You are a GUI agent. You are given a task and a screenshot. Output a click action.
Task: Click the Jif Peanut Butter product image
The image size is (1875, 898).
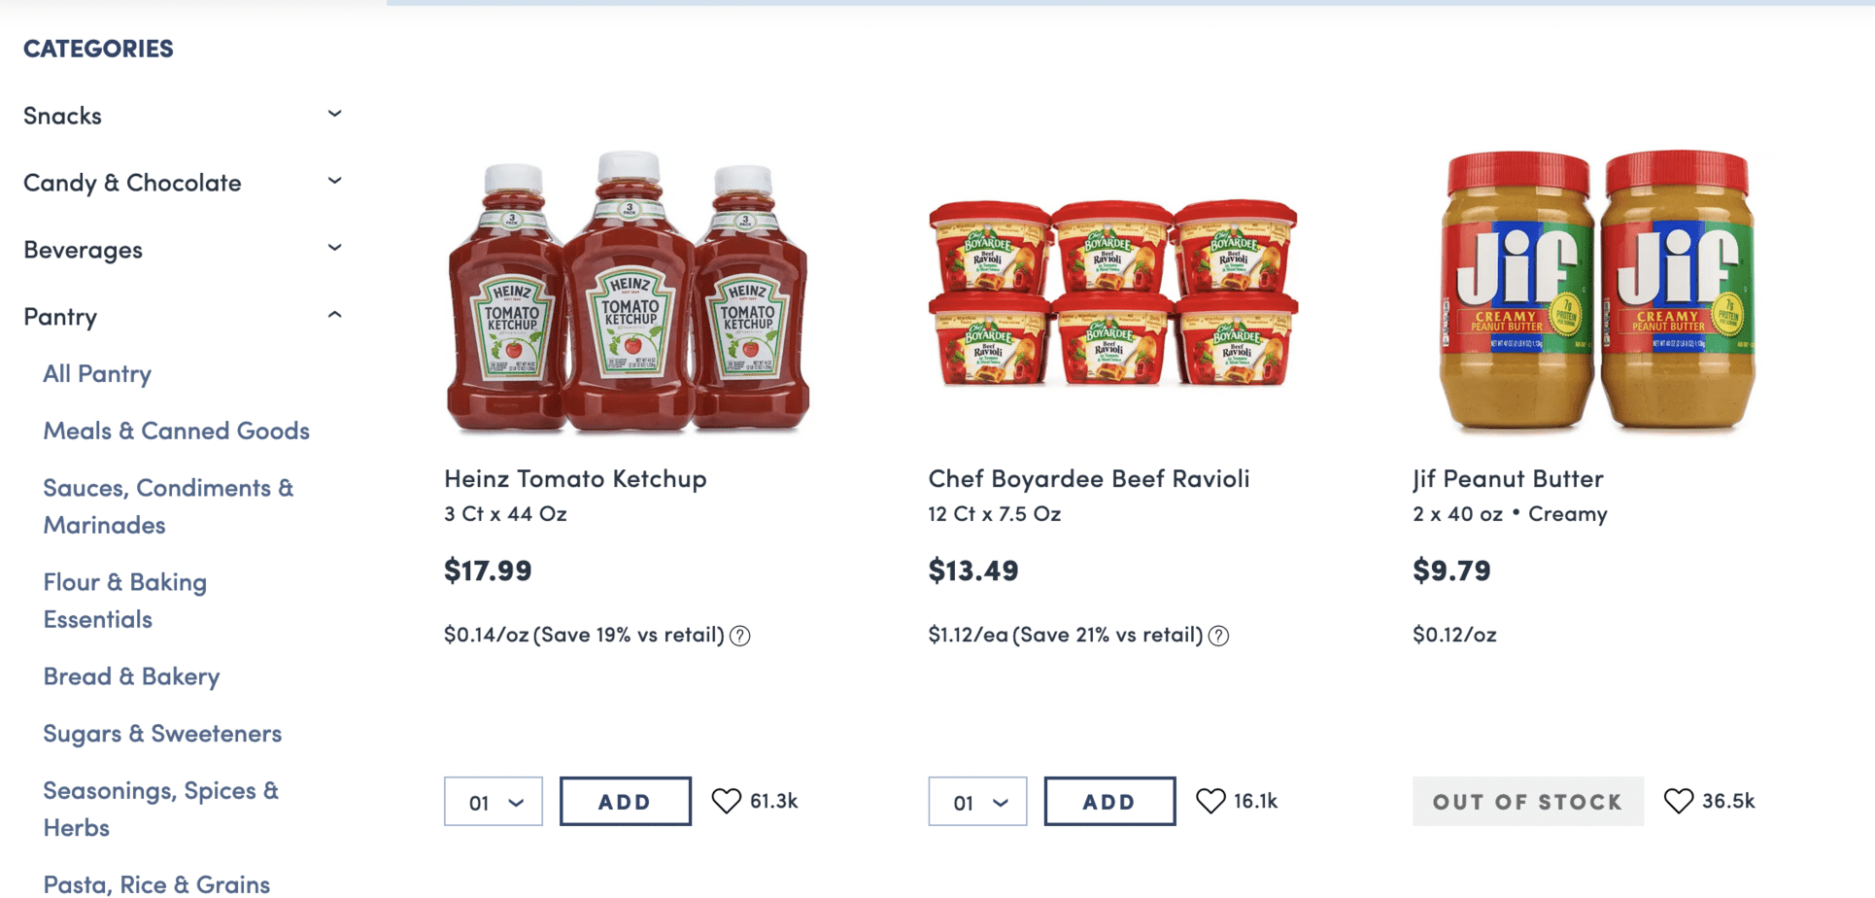[x=1597, y=290]
